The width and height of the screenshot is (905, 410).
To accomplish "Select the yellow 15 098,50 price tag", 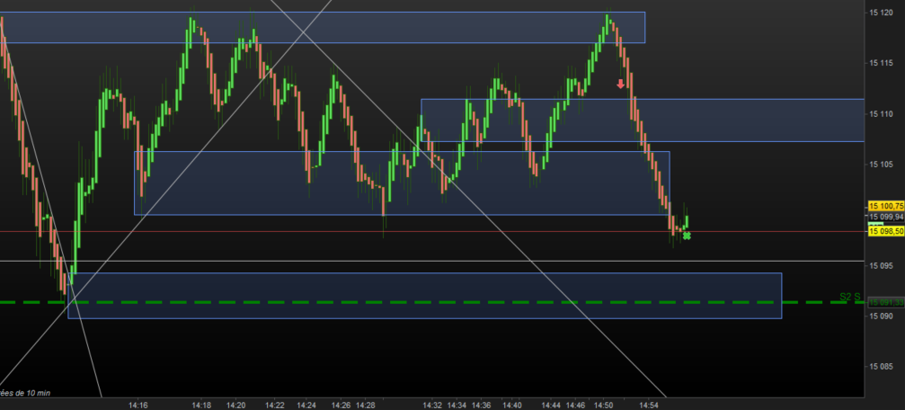I will click(x=886, y=231).
